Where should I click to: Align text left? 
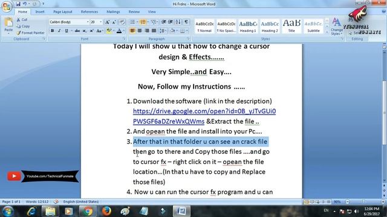coord(132,31)
